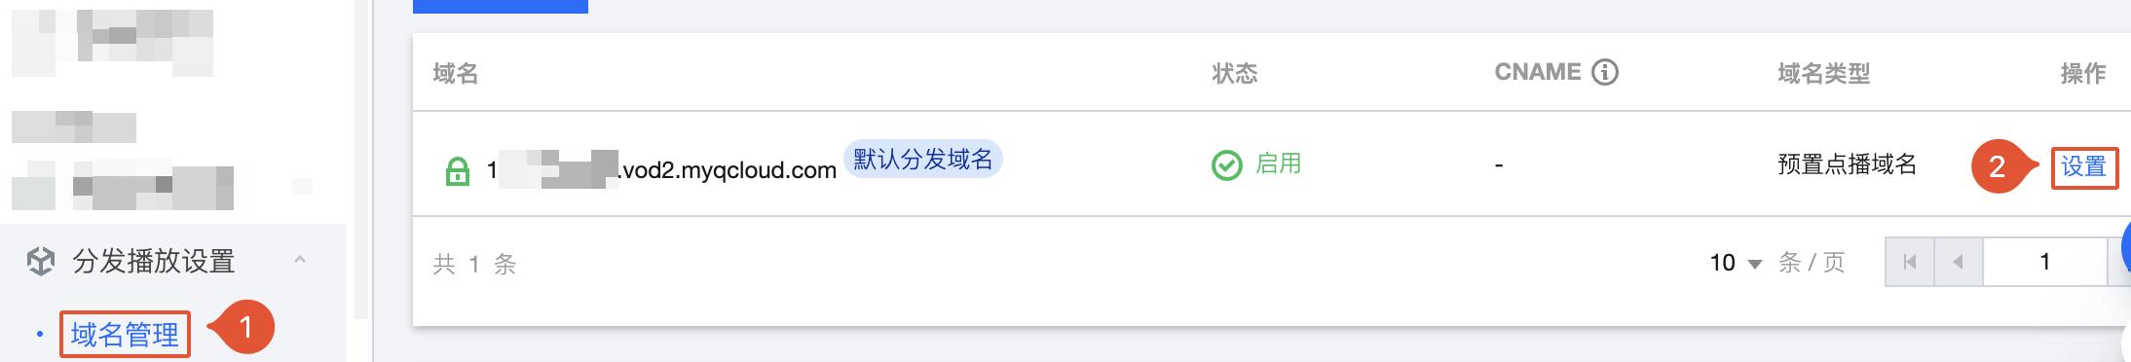
Task: Go to the first page of results
Action: 1909,262
